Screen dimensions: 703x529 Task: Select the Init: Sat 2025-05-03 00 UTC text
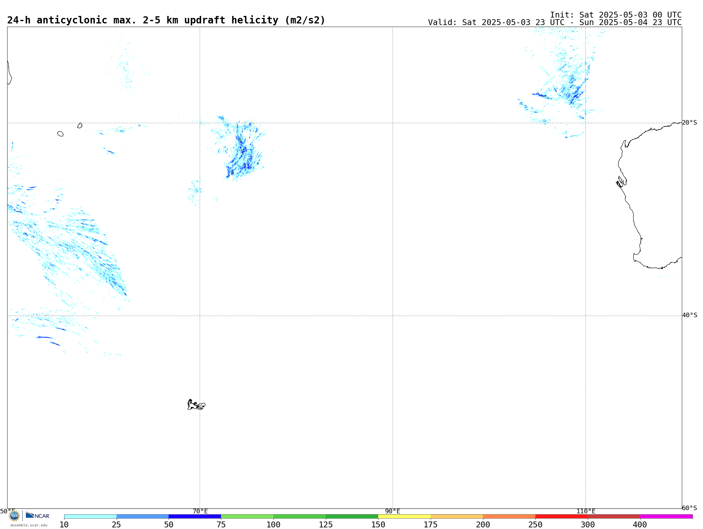tap(616, 15)
